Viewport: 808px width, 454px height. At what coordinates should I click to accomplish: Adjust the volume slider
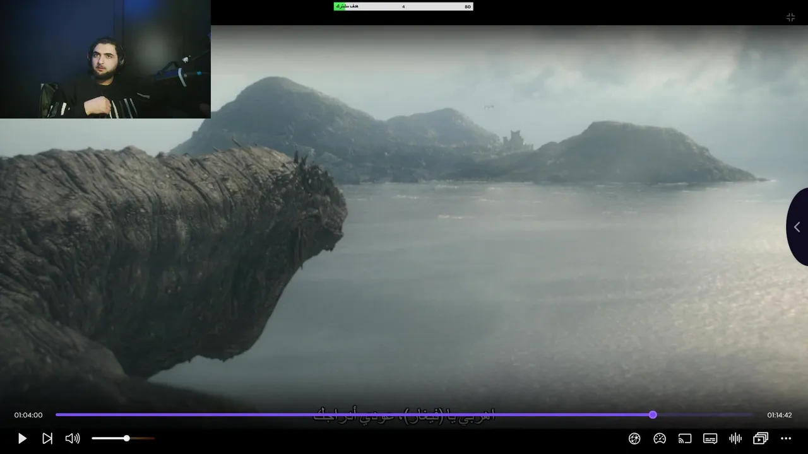pos(123,438)
